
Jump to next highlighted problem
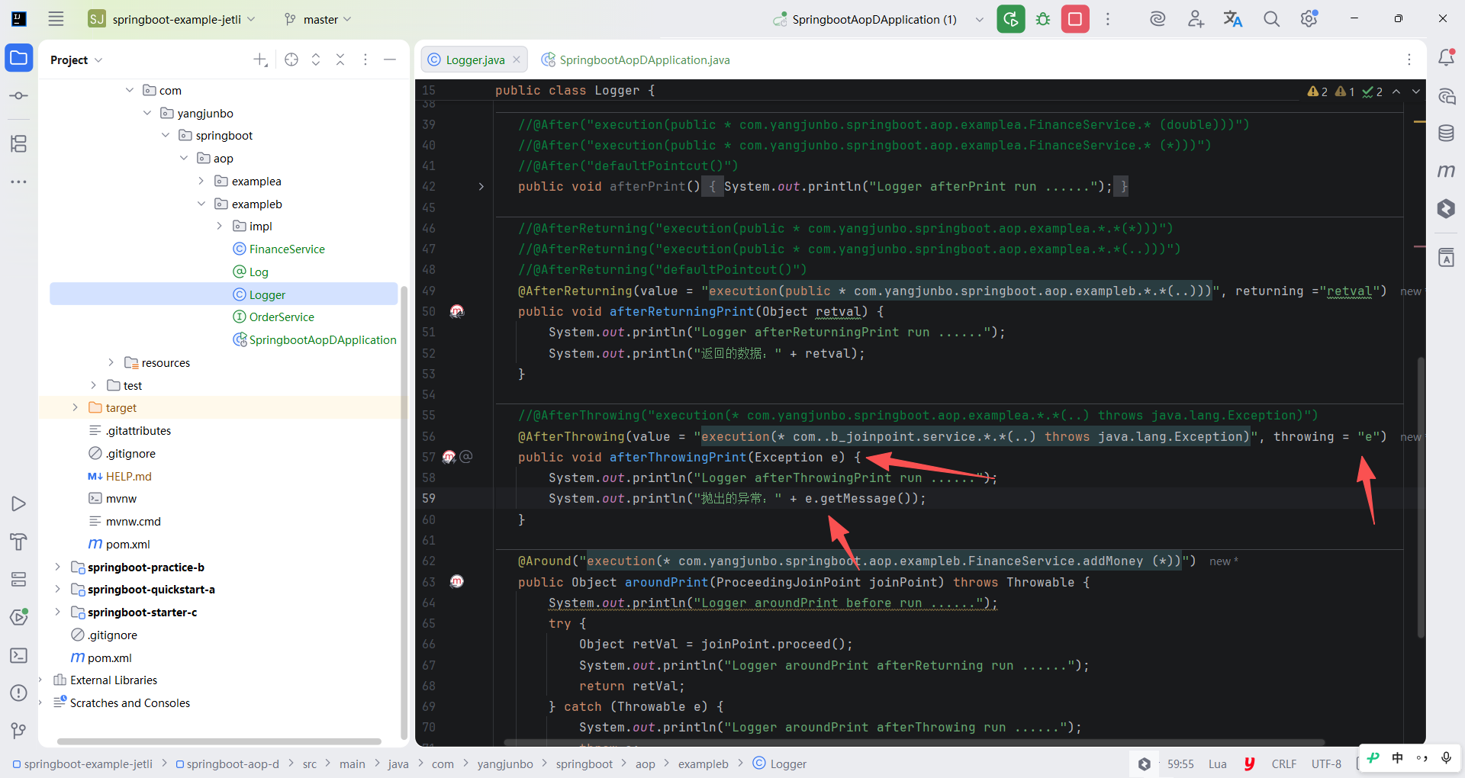tap(1416, 92)
